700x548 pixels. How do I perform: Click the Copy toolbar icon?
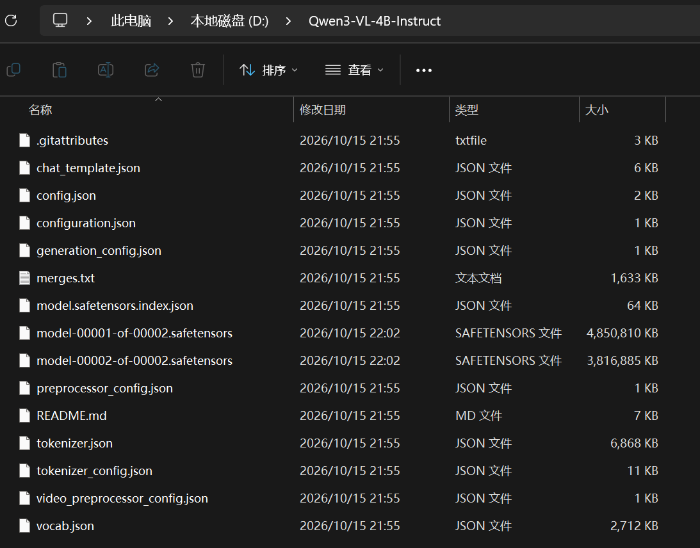point(14,70)
